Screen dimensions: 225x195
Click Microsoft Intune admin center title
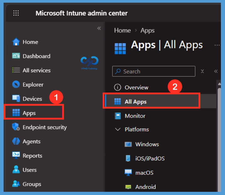[81, 13]
